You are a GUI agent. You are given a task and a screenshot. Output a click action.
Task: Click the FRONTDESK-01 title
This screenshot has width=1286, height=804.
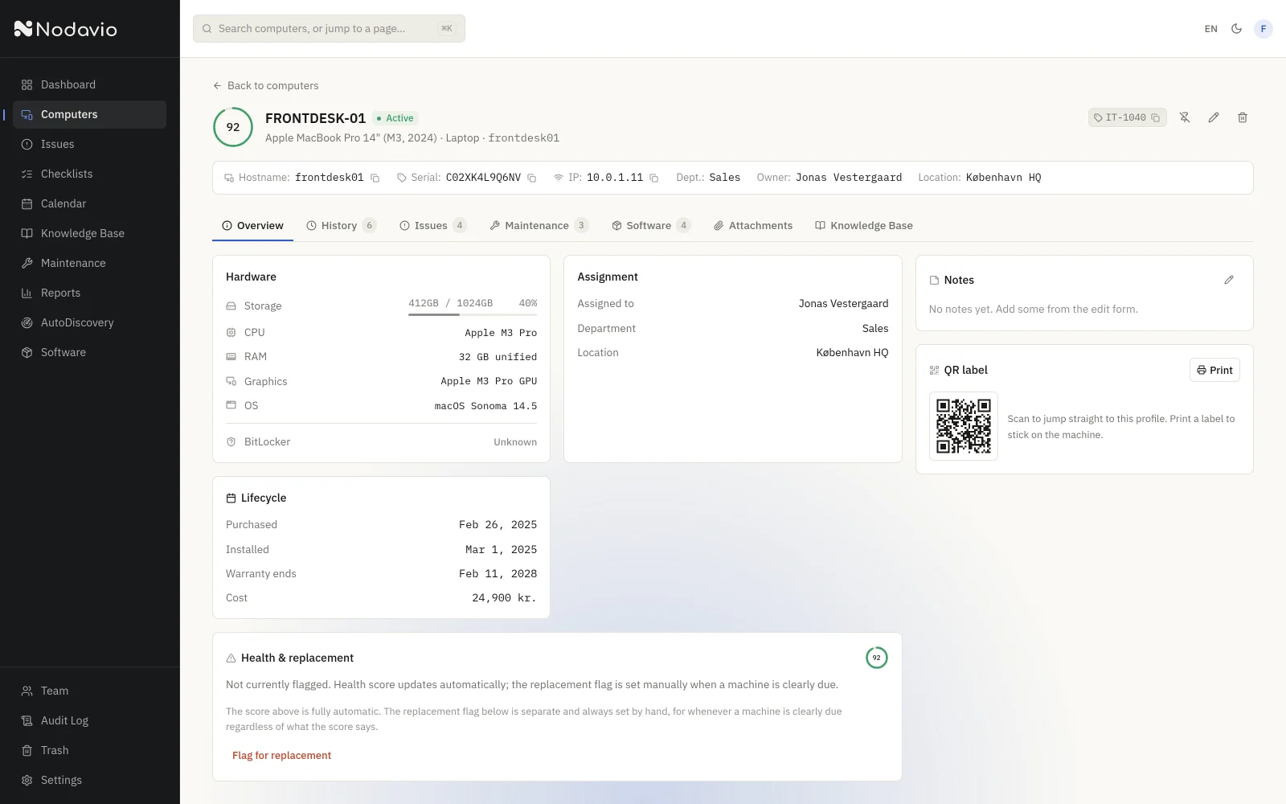tap(315, 118)
